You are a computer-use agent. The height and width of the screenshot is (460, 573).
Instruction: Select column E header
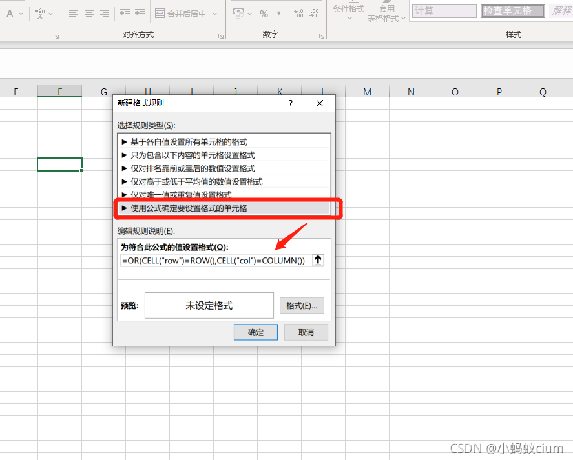(x=16, y=92)
